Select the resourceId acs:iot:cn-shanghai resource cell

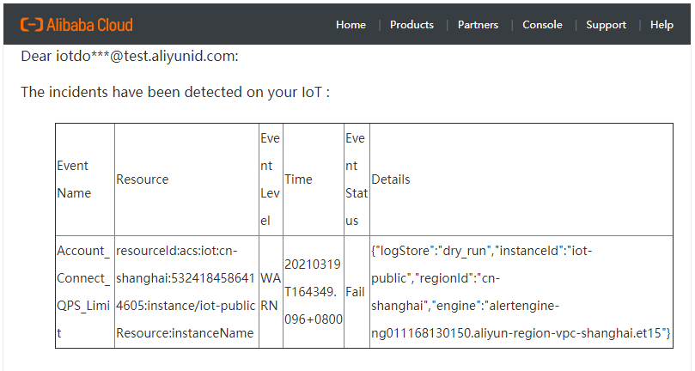click(x=186, y=292)
